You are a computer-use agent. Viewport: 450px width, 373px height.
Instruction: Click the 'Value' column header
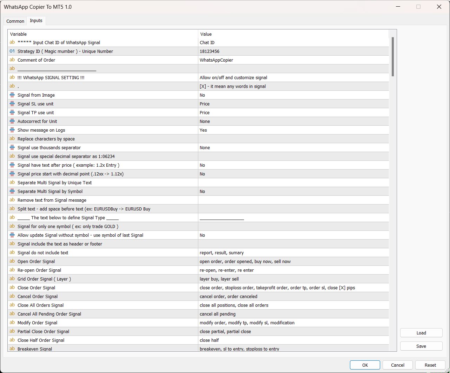pyautogui.click(x=293, y=34)
